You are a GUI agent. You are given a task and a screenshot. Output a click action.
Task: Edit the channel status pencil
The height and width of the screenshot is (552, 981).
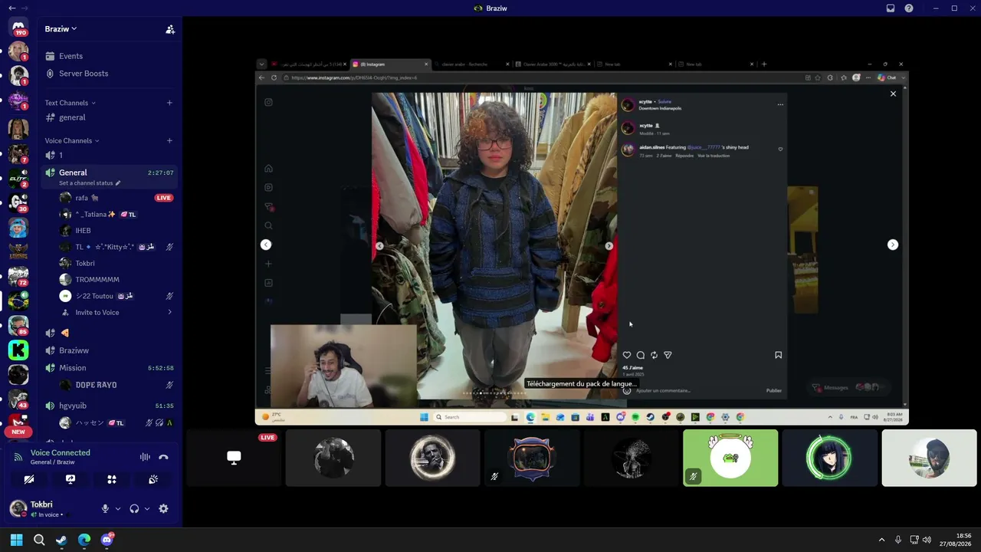pyautogui.click(x=118, y=183)
